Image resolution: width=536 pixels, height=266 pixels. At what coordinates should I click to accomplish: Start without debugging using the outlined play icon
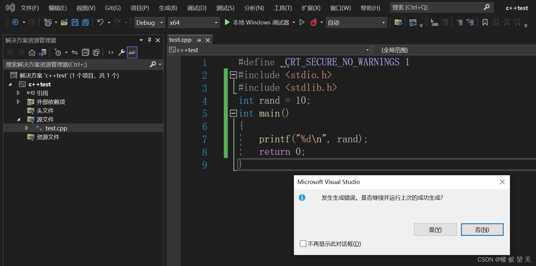point(302,22)
